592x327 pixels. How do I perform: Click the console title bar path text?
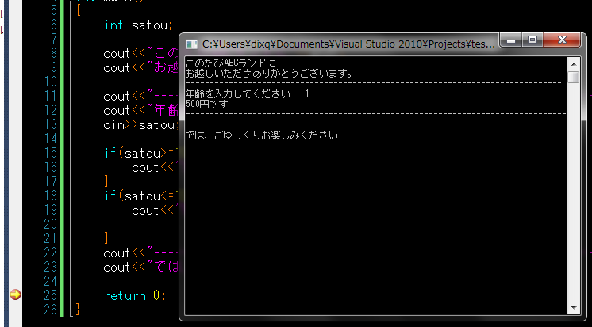(x=348, y=44)
